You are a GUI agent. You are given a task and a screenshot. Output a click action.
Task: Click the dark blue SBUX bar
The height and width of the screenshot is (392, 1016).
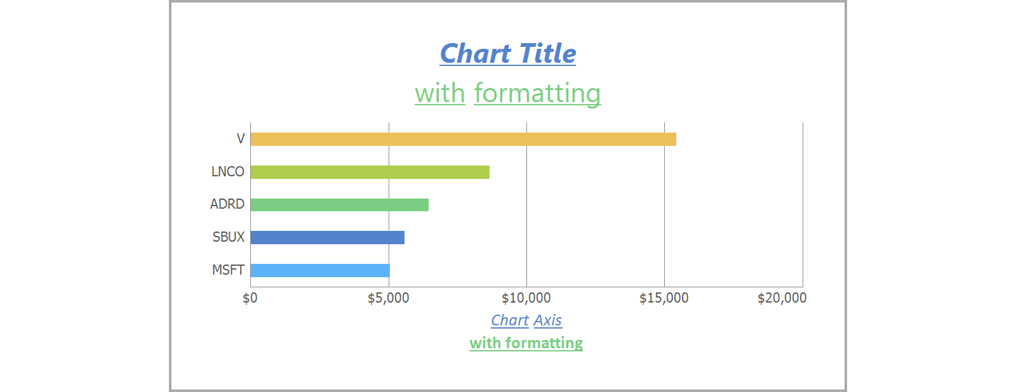coord(327,237)
